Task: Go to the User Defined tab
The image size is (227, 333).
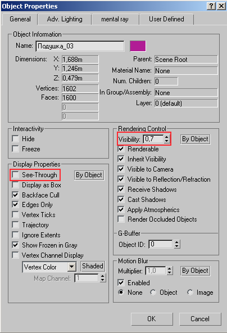Action: [x=166, y=19]
